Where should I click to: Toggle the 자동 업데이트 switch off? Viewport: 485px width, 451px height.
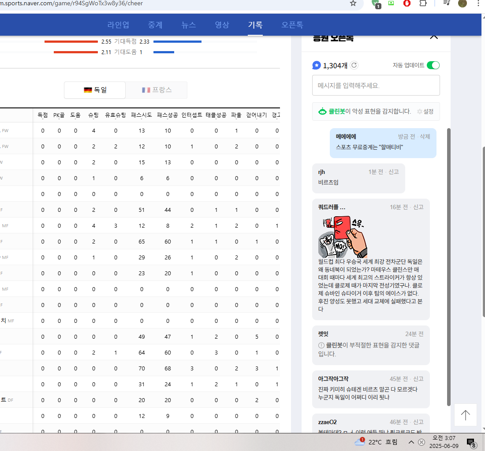point(433,65)
